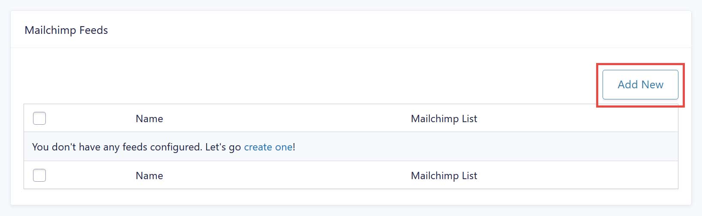Select the 'Let's go' text in empty row
Viewport: 702px width, 216px height.
click(x=223, y=147)
